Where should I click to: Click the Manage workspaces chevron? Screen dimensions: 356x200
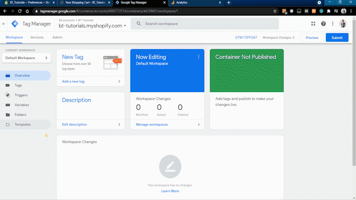tap(198, 124)
